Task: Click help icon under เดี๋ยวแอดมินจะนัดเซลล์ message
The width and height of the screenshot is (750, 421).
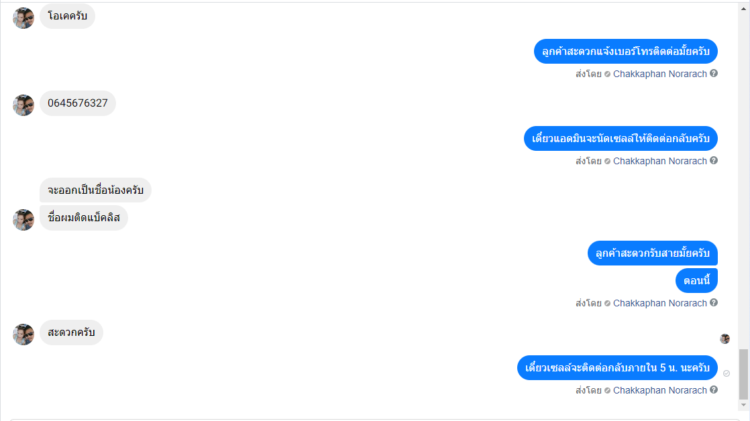Action: pos(714,160)
